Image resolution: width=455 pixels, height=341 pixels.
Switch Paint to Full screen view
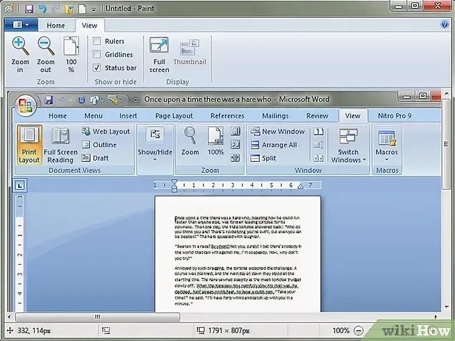click(159, 54)
